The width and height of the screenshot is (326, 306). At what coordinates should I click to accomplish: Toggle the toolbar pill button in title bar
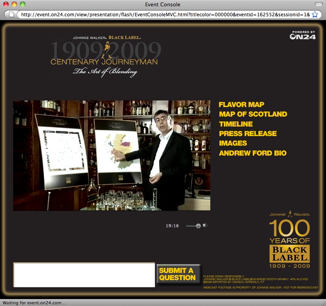[318, 4]
